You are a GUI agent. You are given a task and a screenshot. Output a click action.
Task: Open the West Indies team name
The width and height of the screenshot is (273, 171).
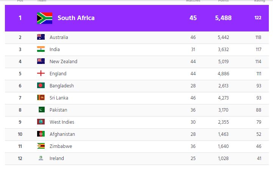coord(62,122)
